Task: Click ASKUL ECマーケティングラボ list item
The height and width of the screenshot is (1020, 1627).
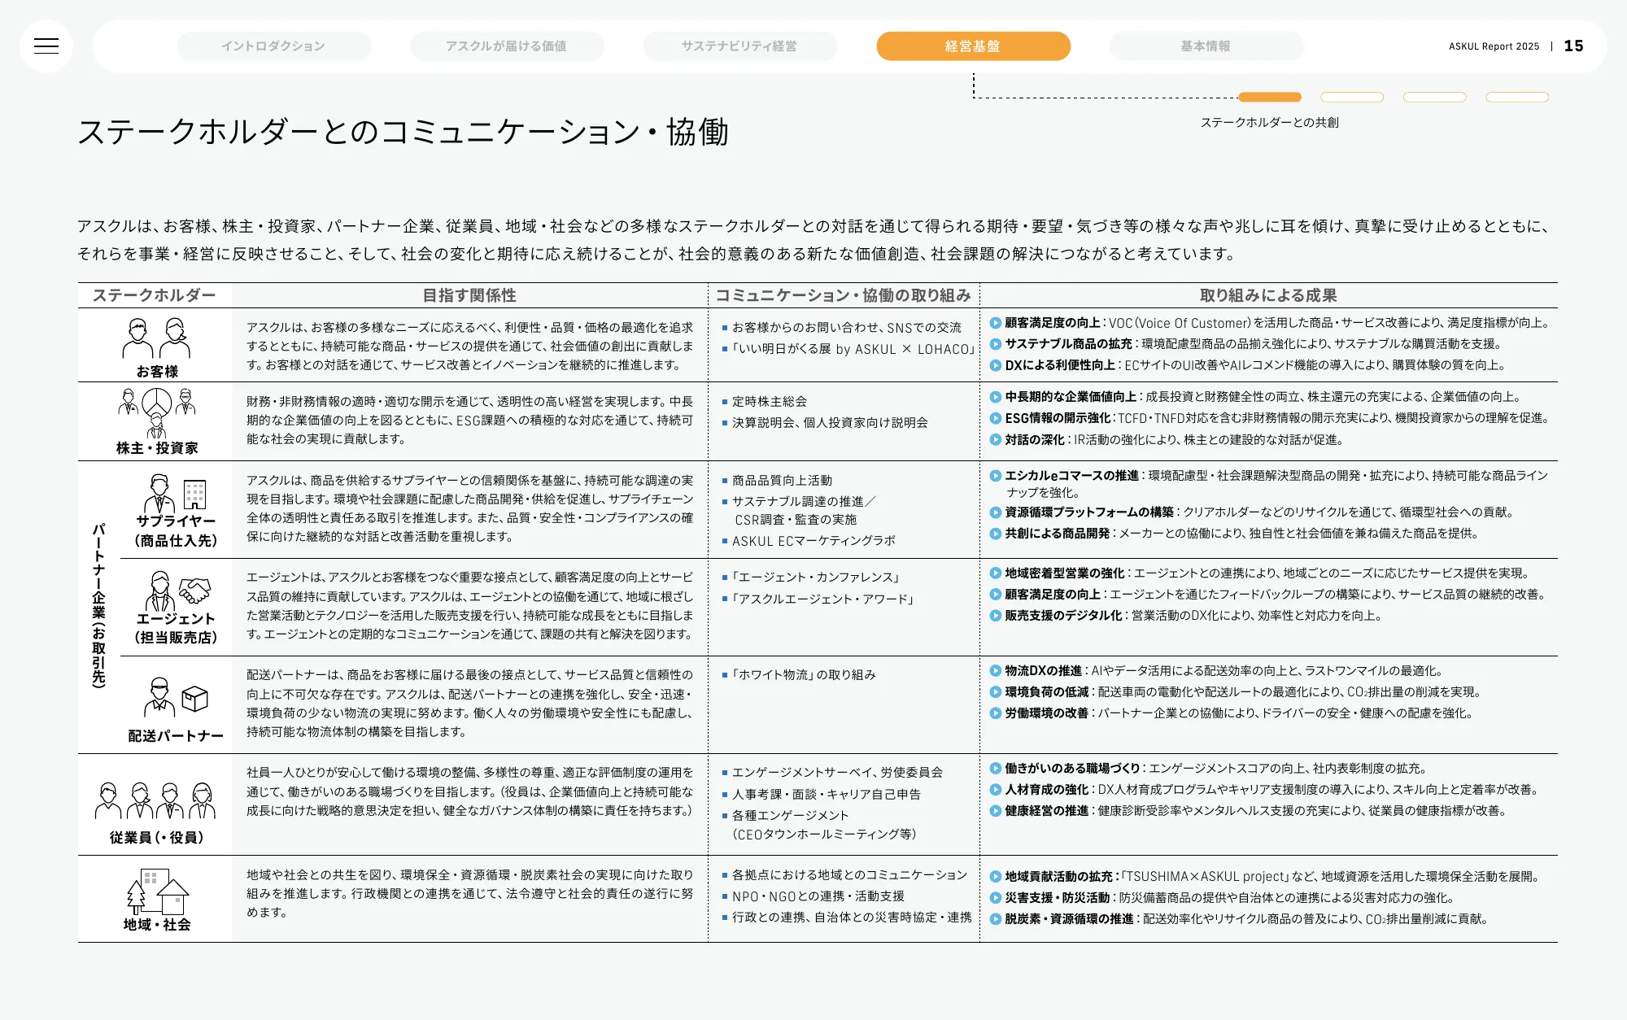Action: pos(813,541)
